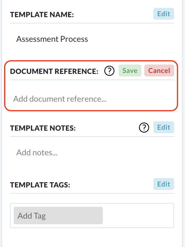The image size is (185, 247).
Task: Cancel editing the document reference
Action: click(x=159, y=70)
